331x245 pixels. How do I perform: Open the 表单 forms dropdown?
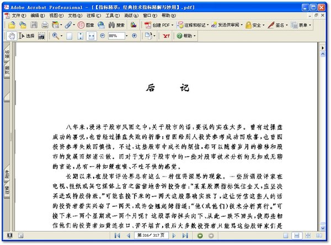click(x=301, y=25)
